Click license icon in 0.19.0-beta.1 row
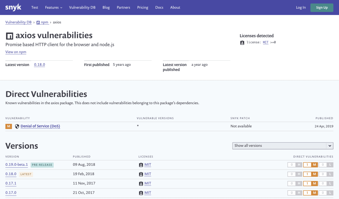The image size is (339, 199). (141, 165)
